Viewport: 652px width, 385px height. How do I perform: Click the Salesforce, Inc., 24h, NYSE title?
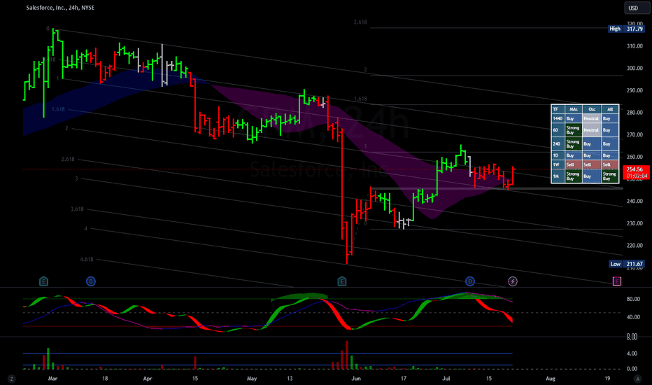click(x=60, y=8)
